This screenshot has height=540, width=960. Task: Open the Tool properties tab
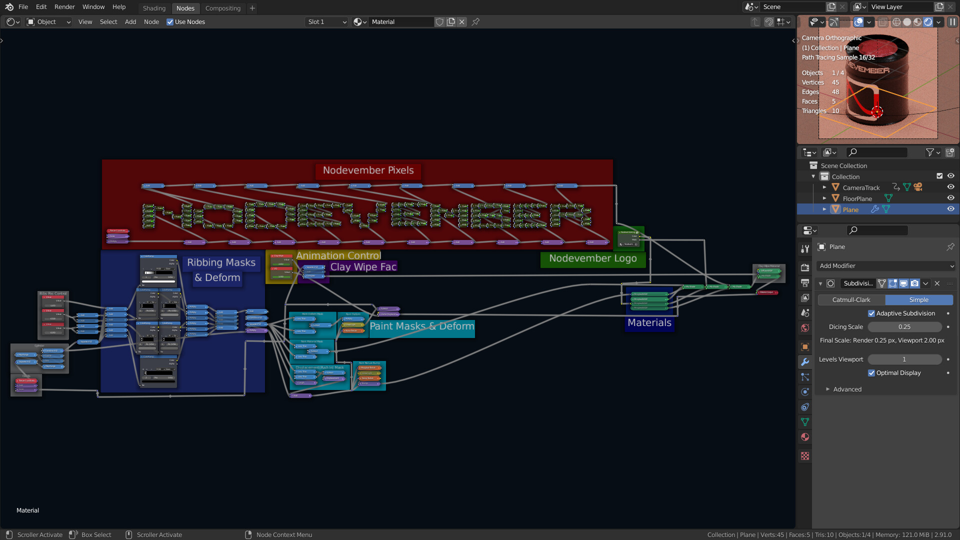805,248
